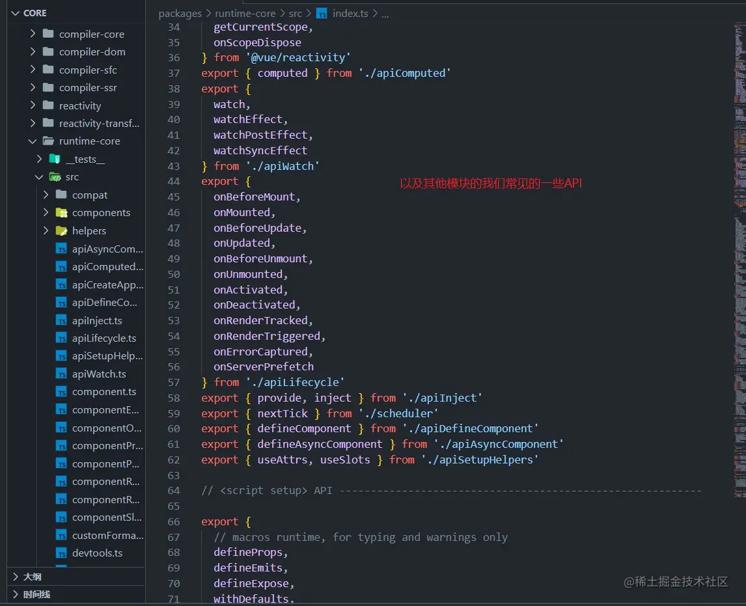Click the TS icon next to apiComputed...
This screenshot has width=746, height=606.
[x=61, y=266]
